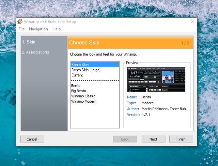Pick the Bento skin below the separator

[76, 86]
